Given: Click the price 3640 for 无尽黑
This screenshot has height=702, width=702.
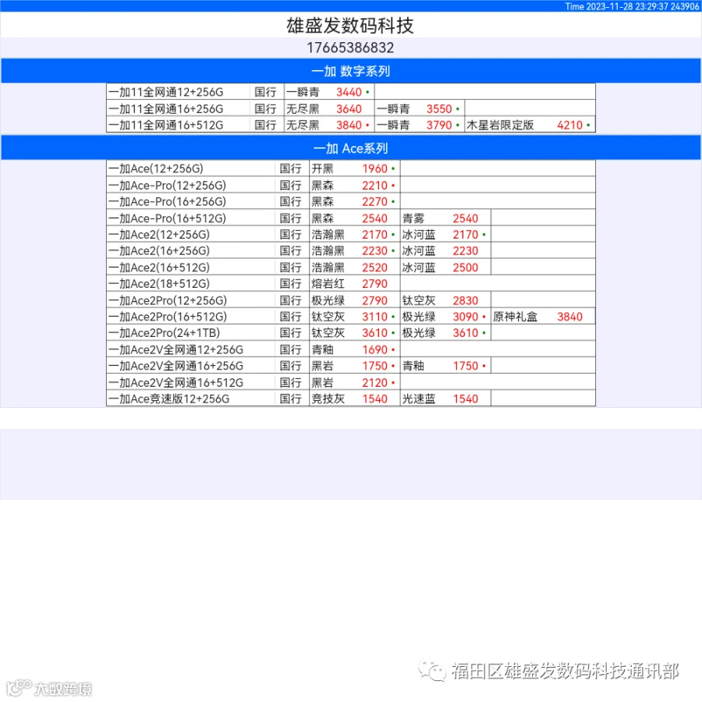Looking at the screenshot, I should (x=349, y=108).
